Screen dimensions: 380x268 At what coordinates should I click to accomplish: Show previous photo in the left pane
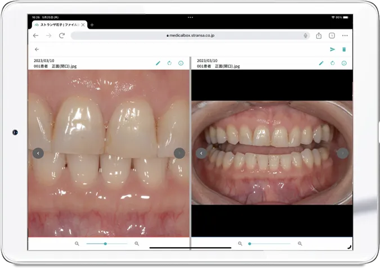pyautogui.click(x=38, y=153)
